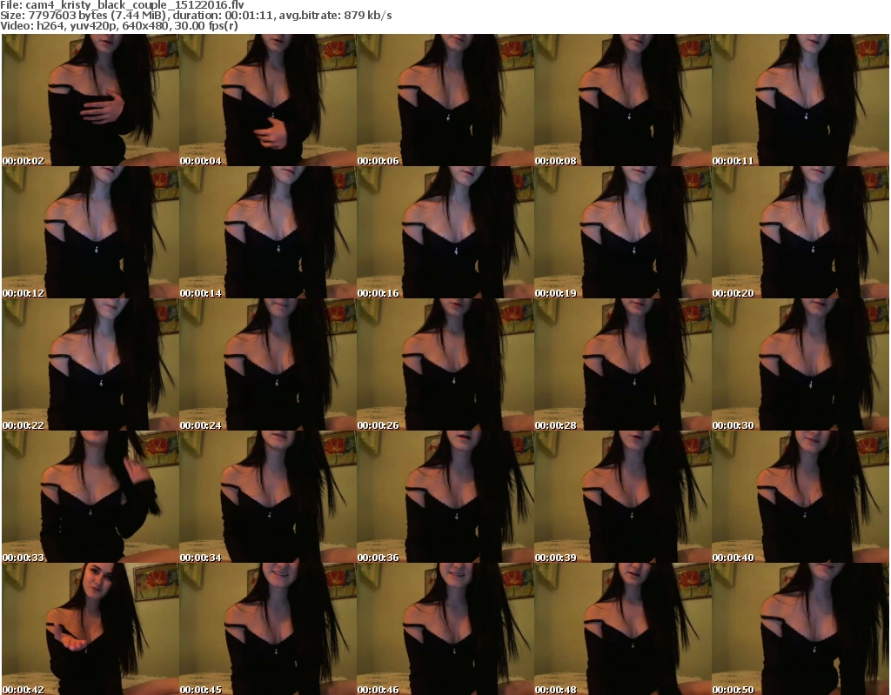Viewport: 891px width, 695px height.
Task: View the frame captured at 00:00:45
Action: (268, 629)
